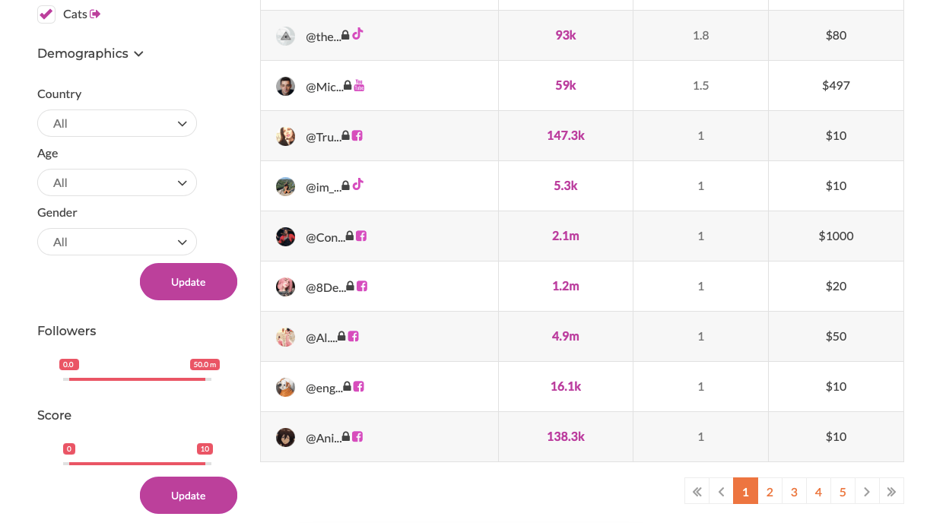Viewport: 946px width, 523px height.
Task: Uncheck the Cats checkbox
Action: pos(46,14)
